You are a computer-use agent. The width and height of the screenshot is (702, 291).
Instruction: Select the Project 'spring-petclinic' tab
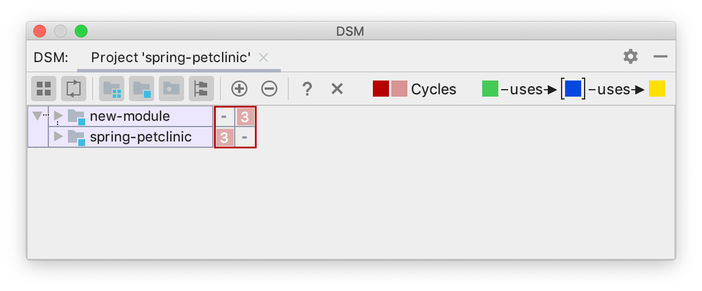click(170, 58)
